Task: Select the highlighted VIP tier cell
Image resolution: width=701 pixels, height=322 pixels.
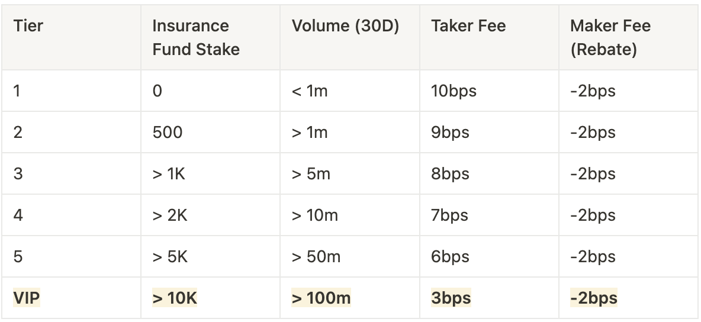Action: tap(27, 298)
